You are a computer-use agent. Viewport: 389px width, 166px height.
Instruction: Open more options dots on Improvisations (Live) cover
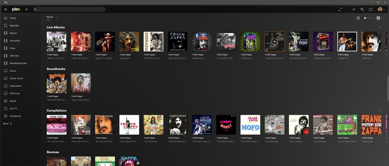pyautogui.click(x=282, y=49)
